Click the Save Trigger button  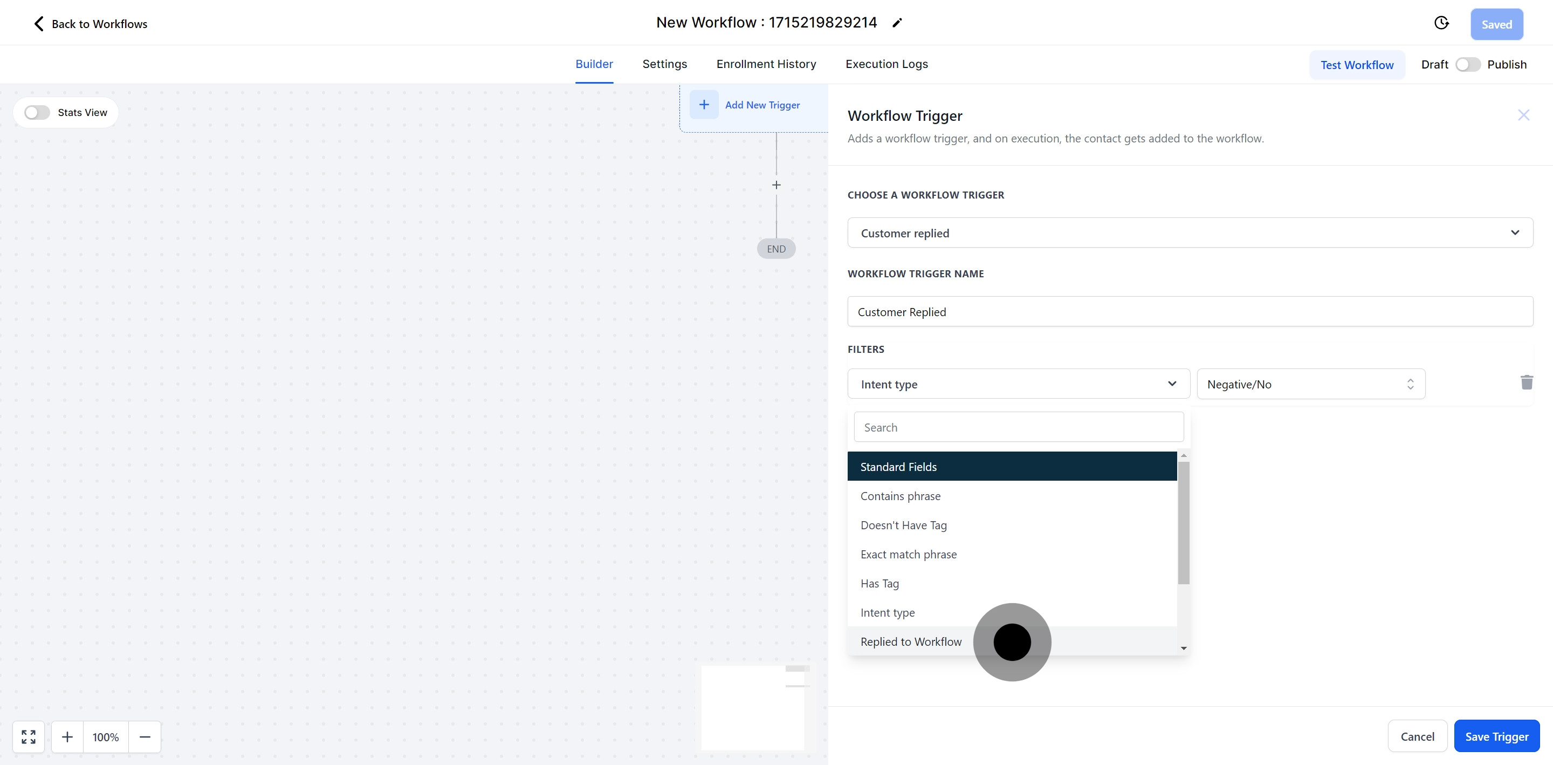(x=1496, y=736)
